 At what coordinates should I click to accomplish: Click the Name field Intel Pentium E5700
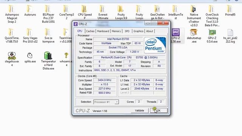point(118,39)
